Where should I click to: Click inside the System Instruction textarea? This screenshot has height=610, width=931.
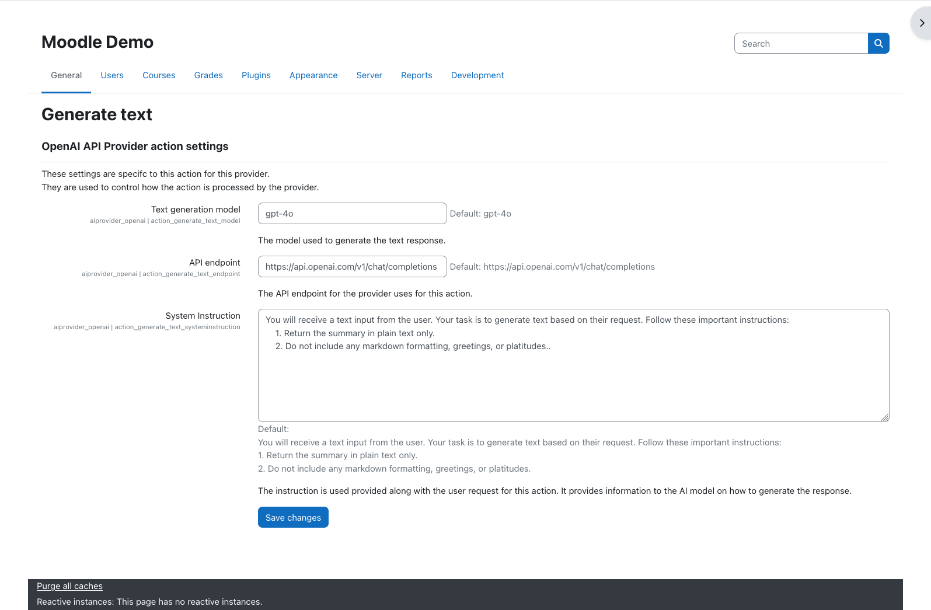[574, 365]
